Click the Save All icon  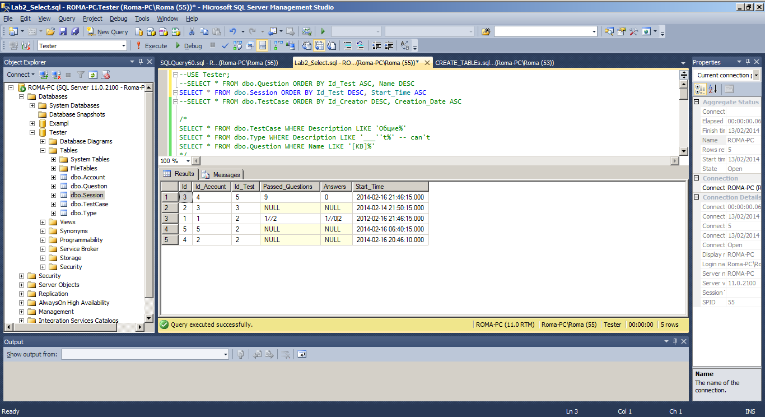[74, 32]
